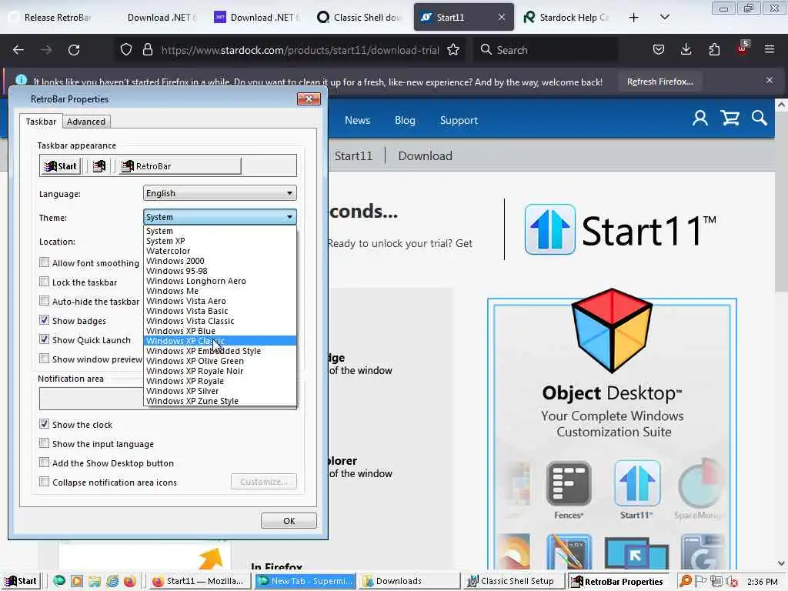
Task: Open the News menu on Stardock
Action: pyautogui.click(x=357, y=120)
